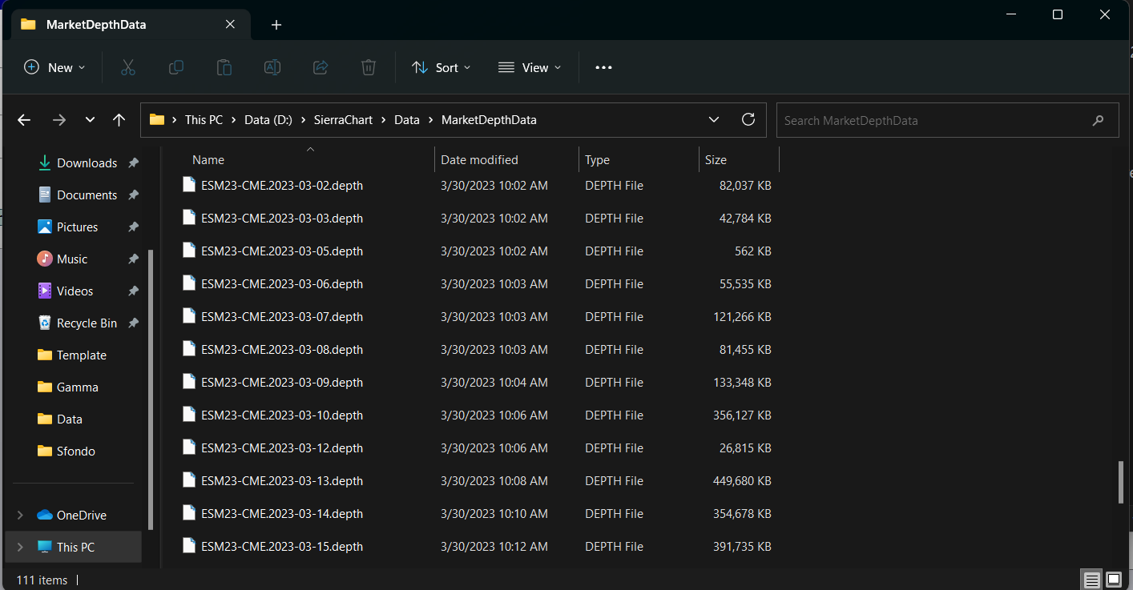Viewport: 1133px width, 590px height.
Task: Switch to large thumbnails view toggle
Action: tap(1113, 580)
